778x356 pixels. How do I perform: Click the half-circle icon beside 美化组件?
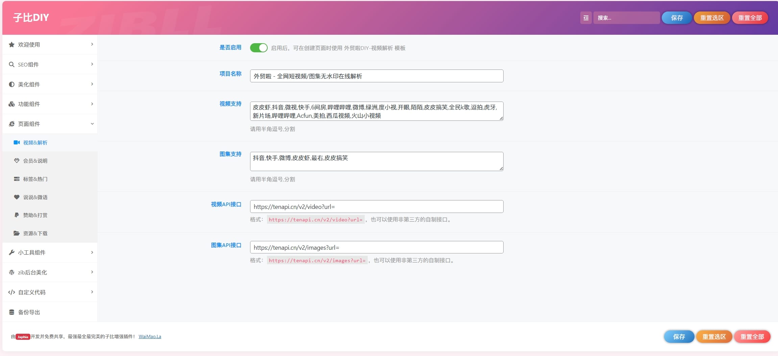click(x=11, y=84)
